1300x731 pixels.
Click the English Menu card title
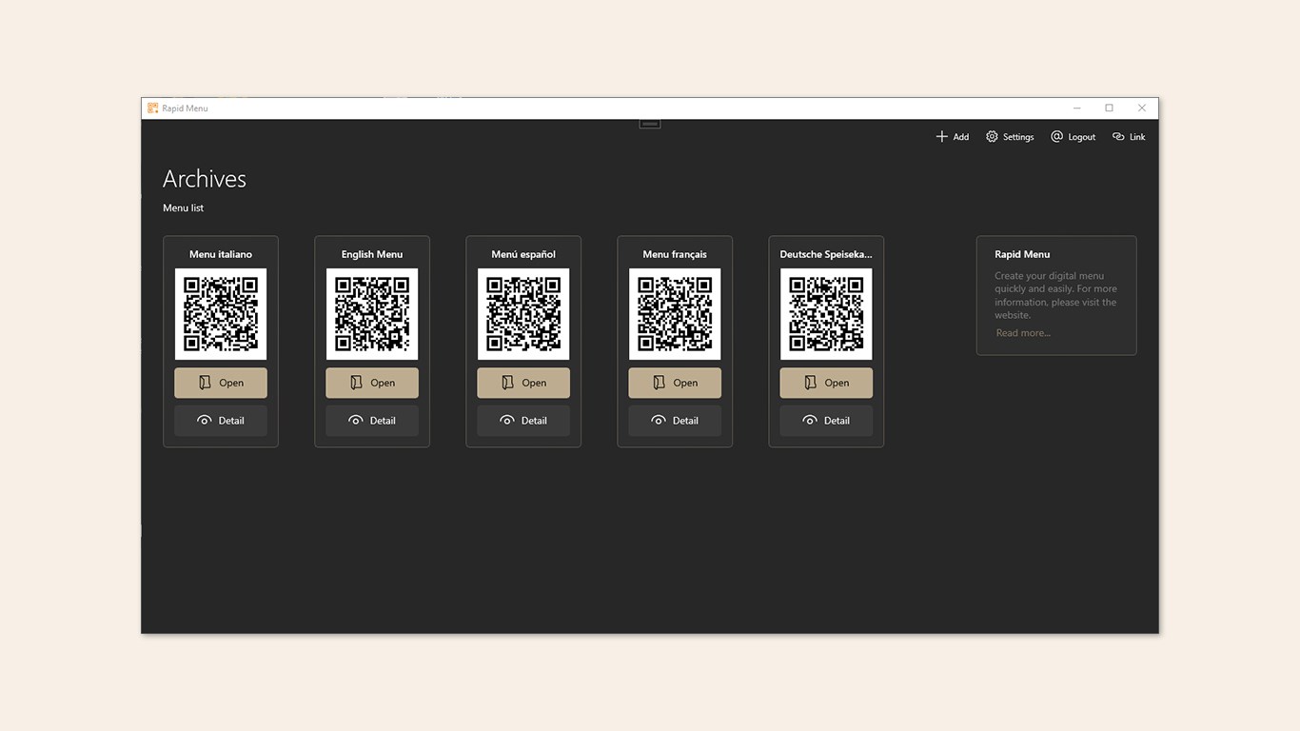[372, 254]
